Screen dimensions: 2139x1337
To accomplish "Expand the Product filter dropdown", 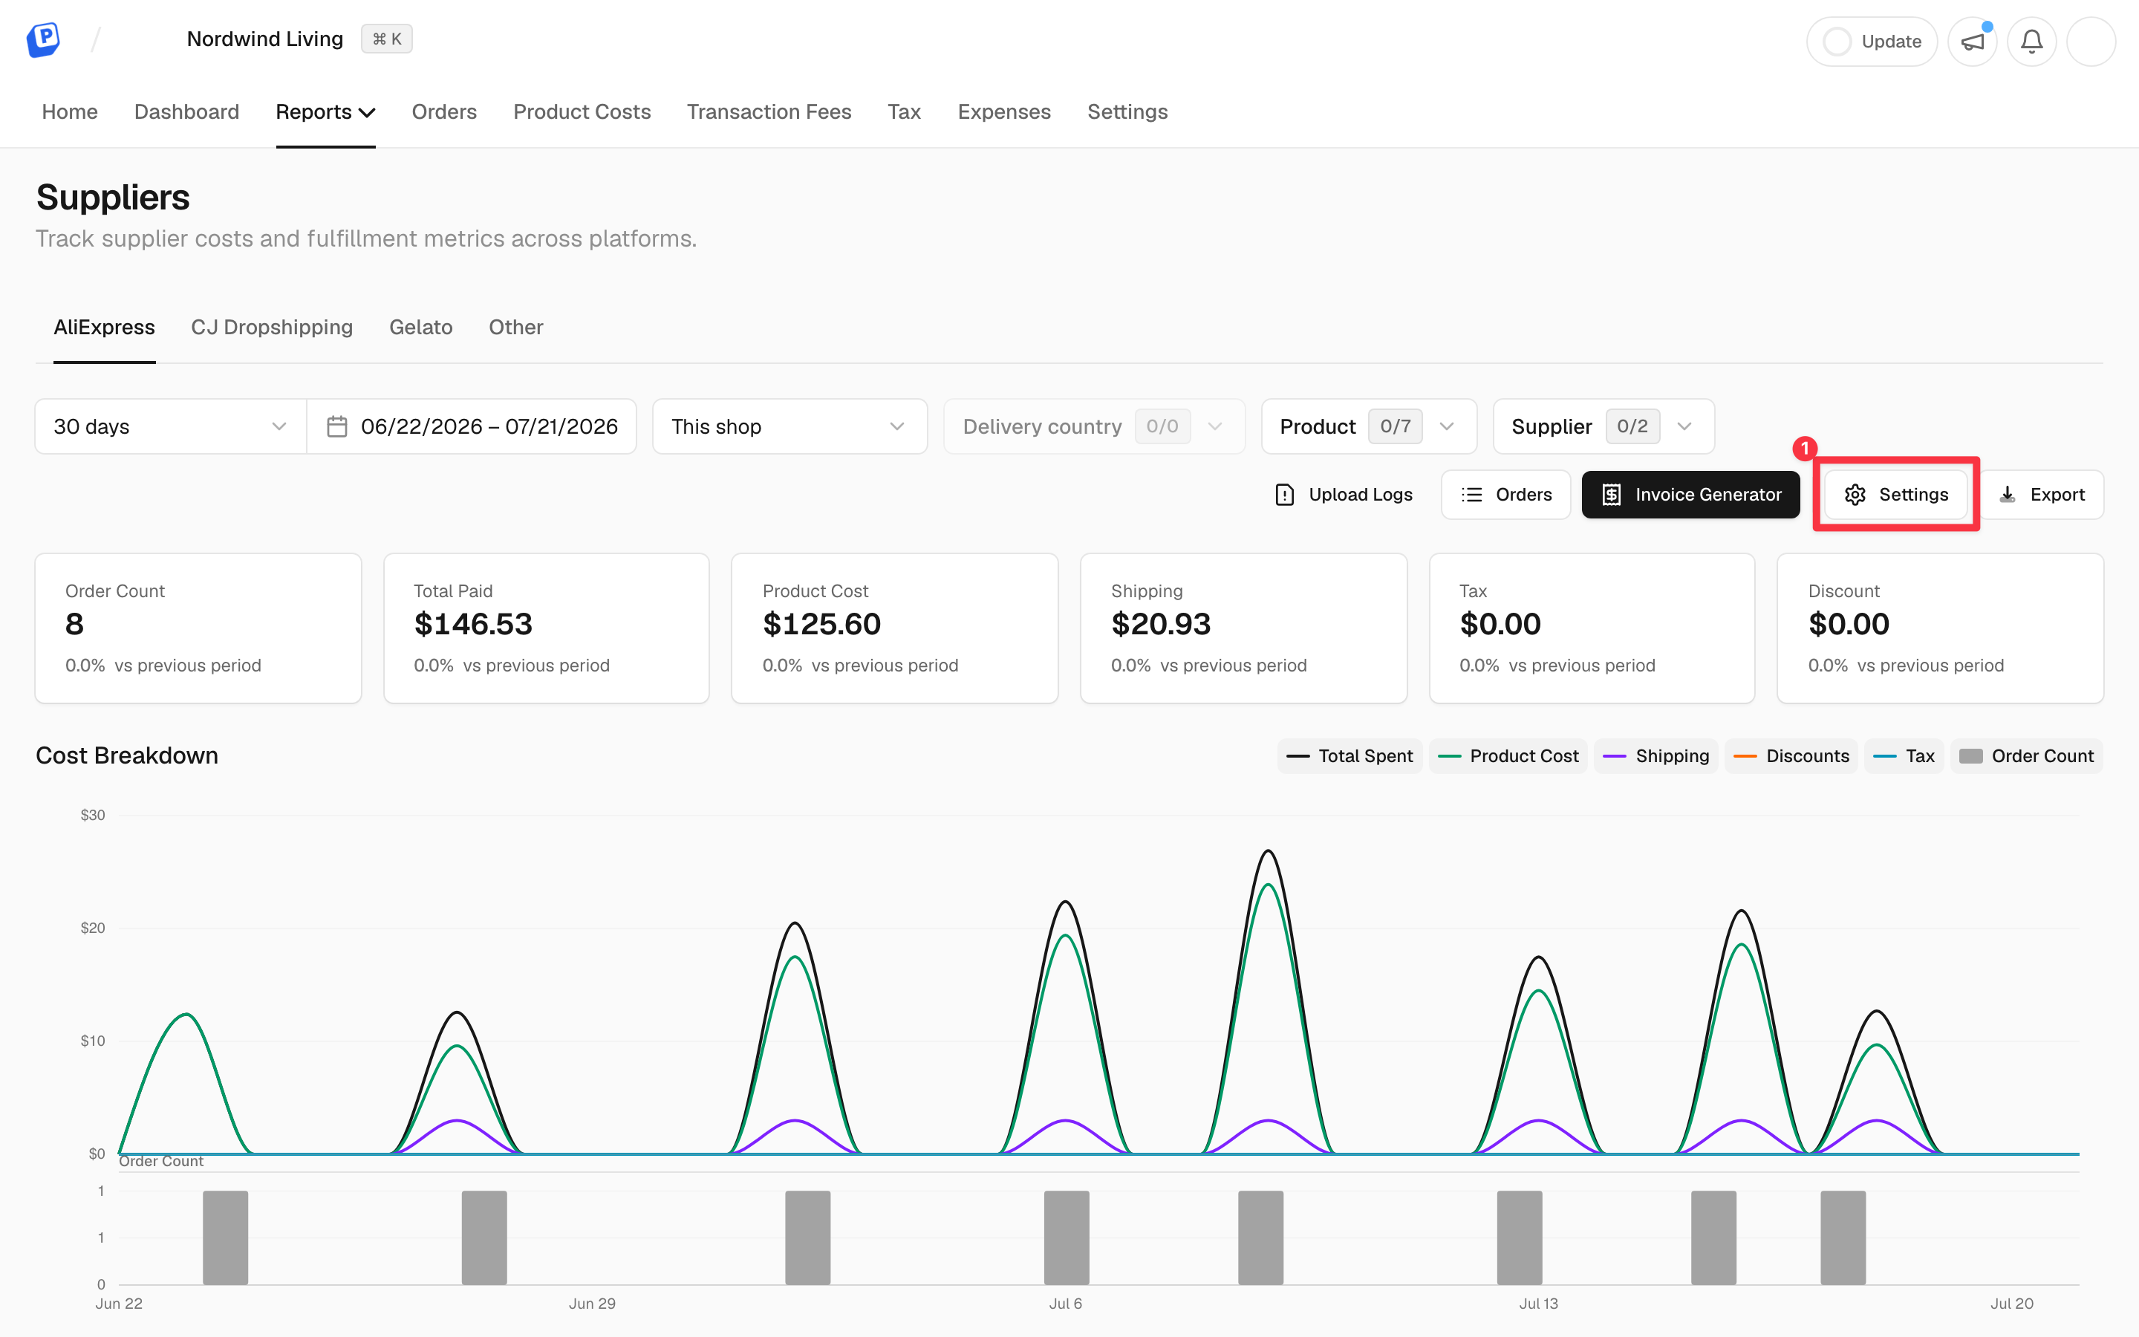I will click(x=1368, y=426).
